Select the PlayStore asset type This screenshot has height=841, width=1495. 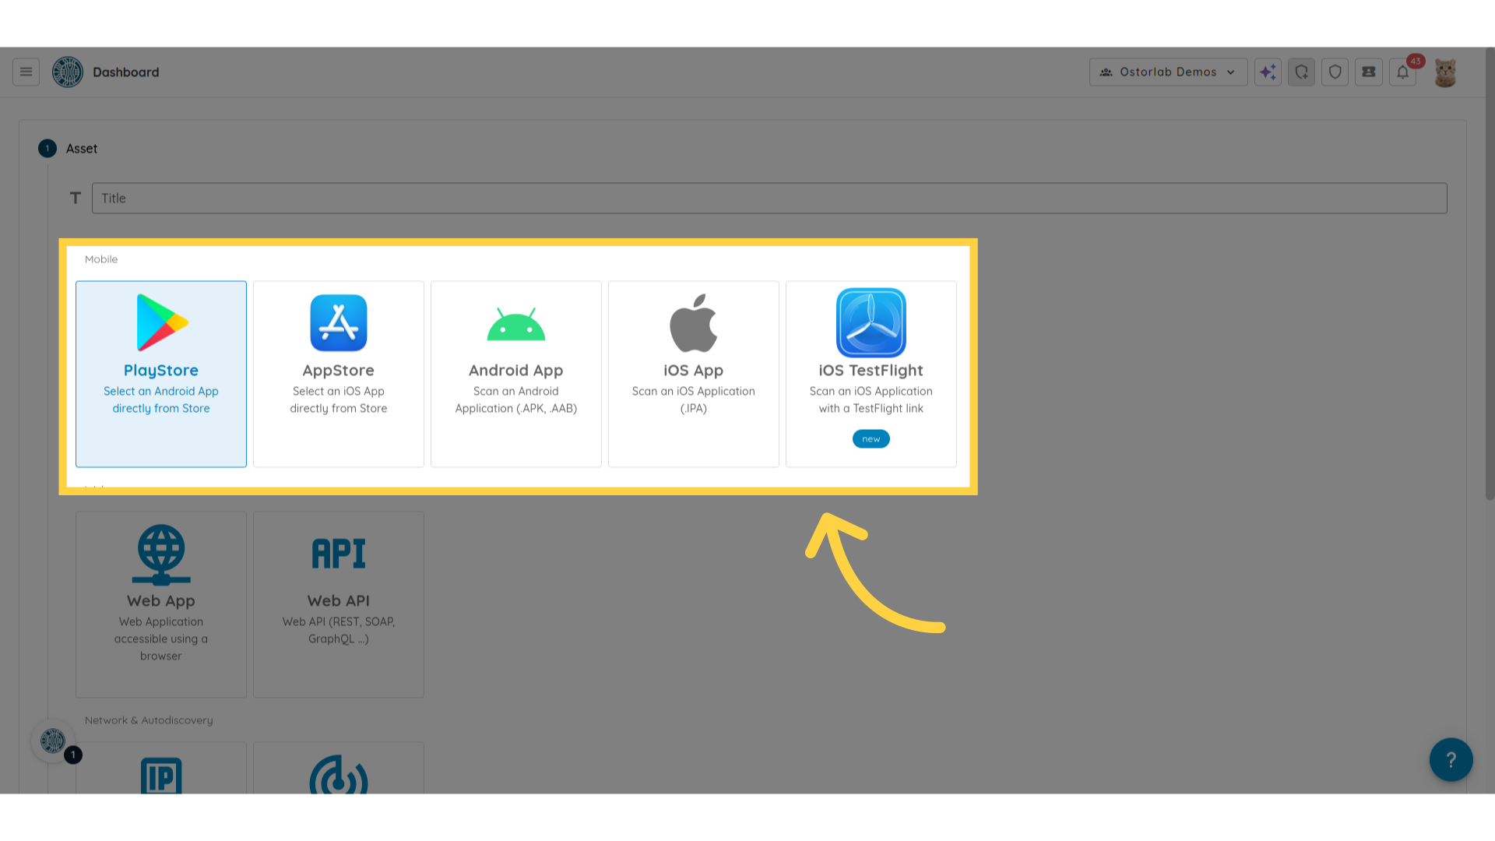(x=161, y=374)
